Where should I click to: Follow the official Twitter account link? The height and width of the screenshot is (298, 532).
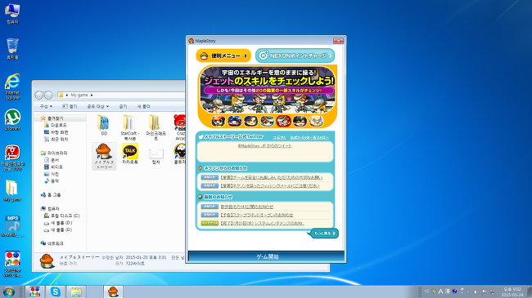click(x=309, y=137)
